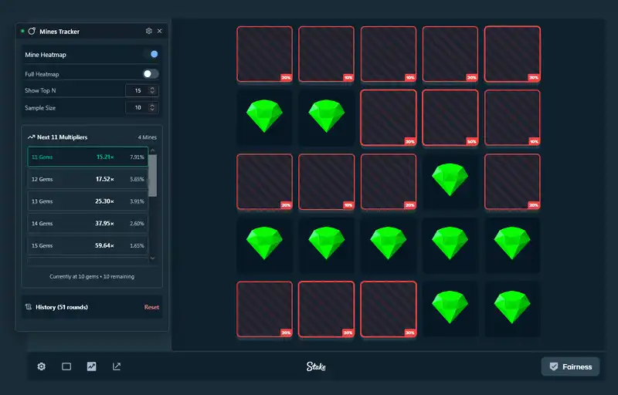Click the pop-out game icon
The image size is (618, 395).
[x=117, y=366]
